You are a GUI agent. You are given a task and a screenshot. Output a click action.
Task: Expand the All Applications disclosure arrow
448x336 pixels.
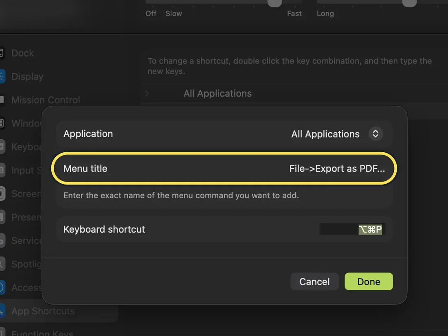click(147, 93)
